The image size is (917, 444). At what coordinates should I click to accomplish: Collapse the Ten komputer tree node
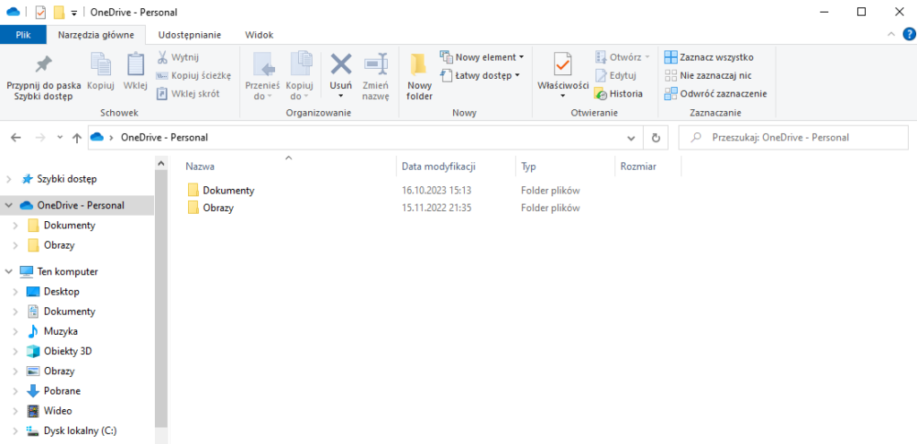pos(8,271)
